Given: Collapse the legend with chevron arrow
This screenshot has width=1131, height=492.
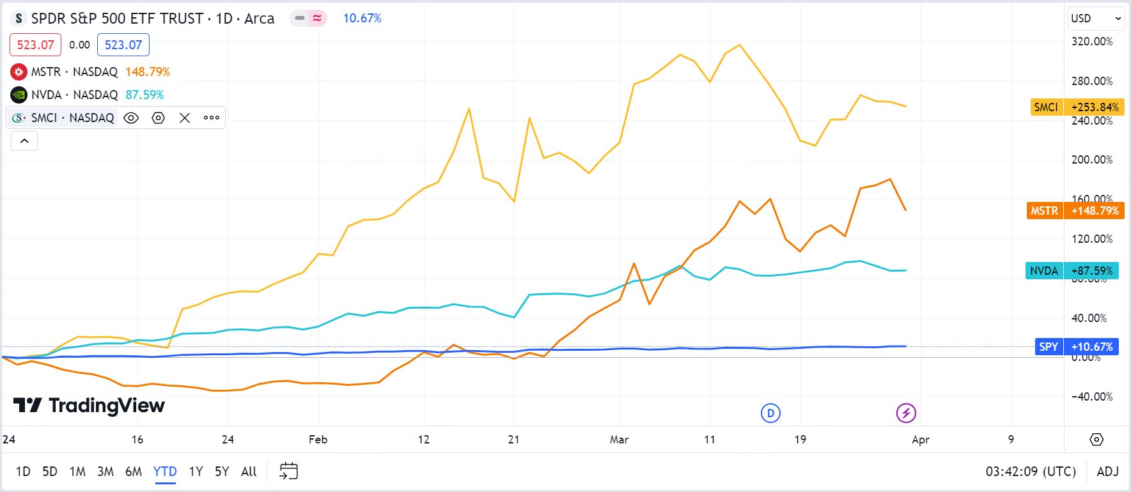Looking at the screenshot, I should tap(24, 141).
